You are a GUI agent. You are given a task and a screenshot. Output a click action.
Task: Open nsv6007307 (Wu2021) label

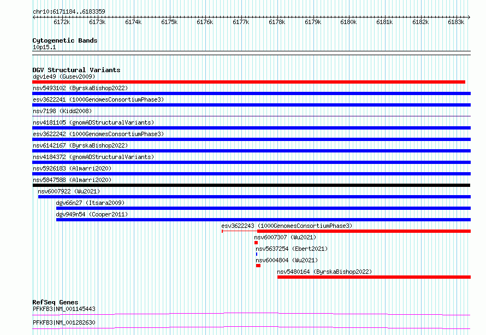(x=285, y=237)
